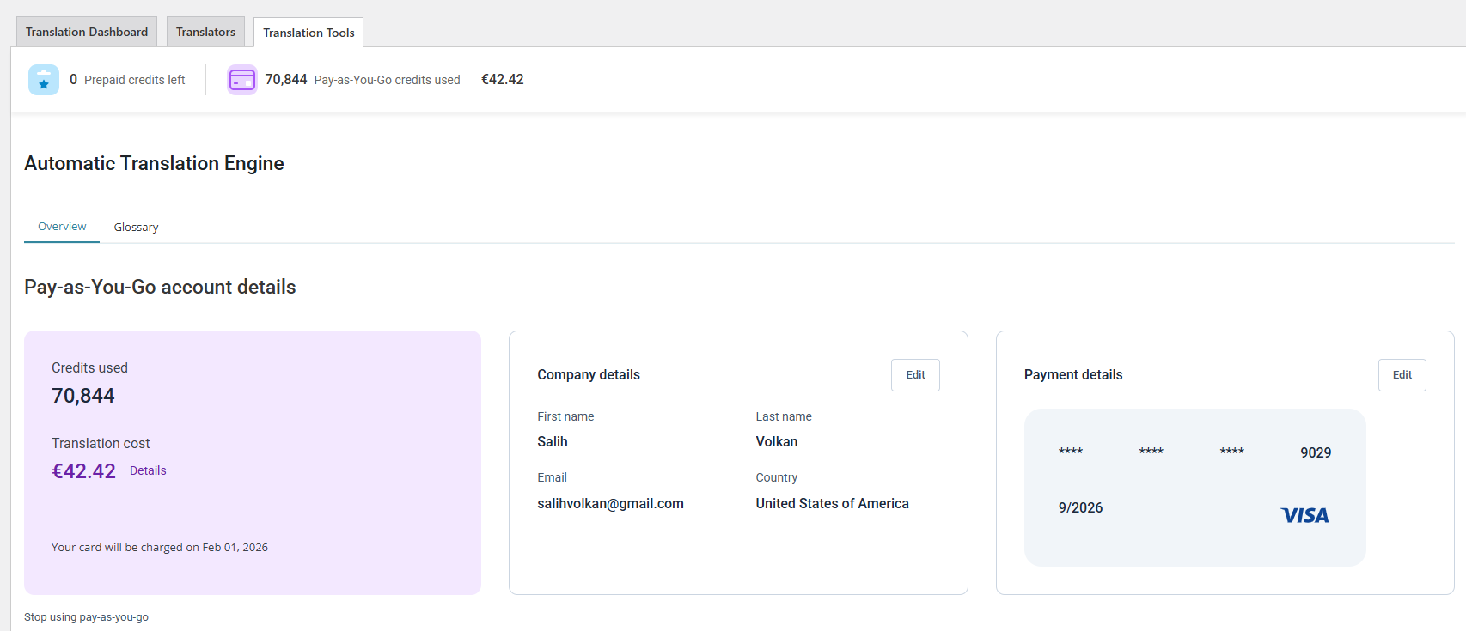Viewport: 1466px width, 631px height.
Task: Click the VISA logo on the card
Action: pos(1304,515)
